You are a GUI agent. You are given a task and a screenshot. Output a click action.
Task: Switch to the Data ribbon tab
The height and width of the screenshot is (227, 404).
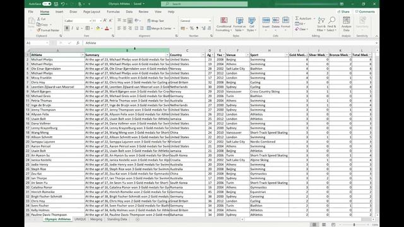point(129,11)
